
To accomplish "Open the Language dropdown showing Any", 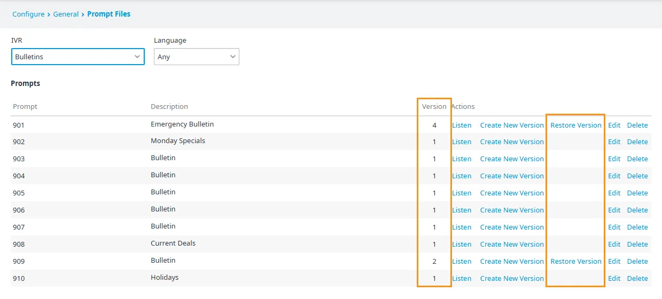I will [196, 57].
